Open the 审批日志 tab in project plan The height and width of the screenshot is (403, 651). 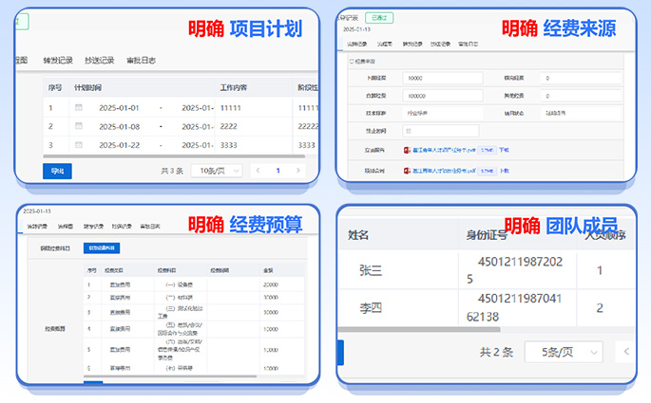(x=141, y=61)
